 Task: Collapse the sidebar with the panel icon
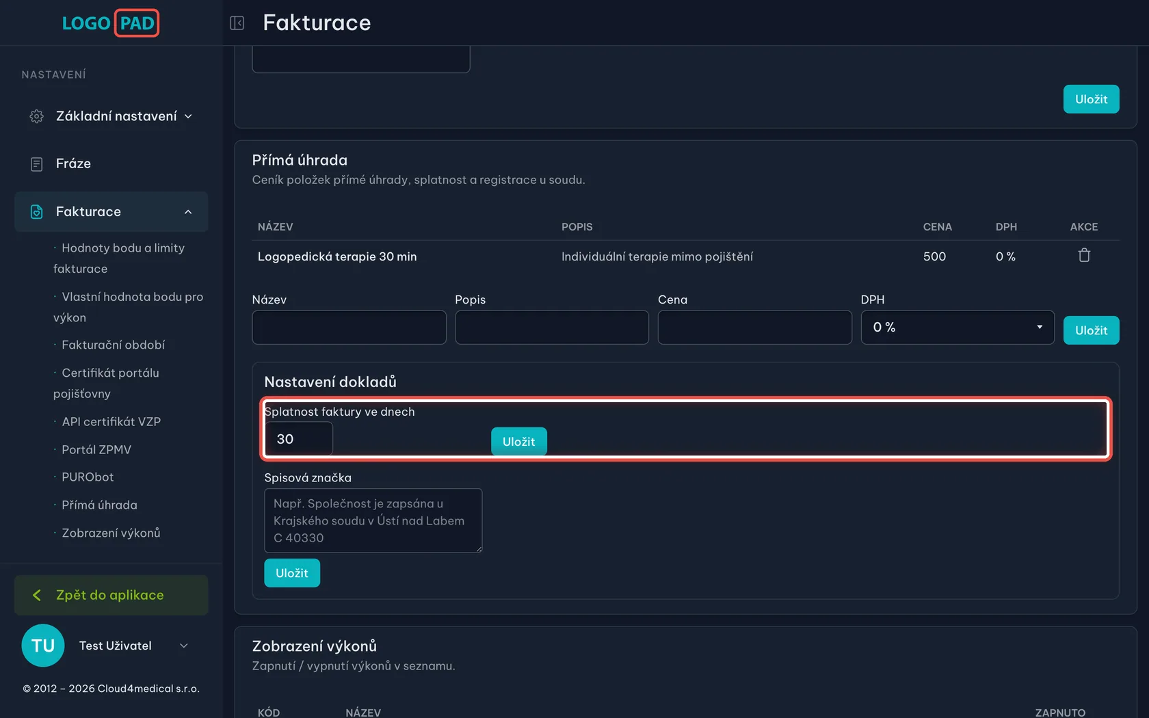pos(237,23)
